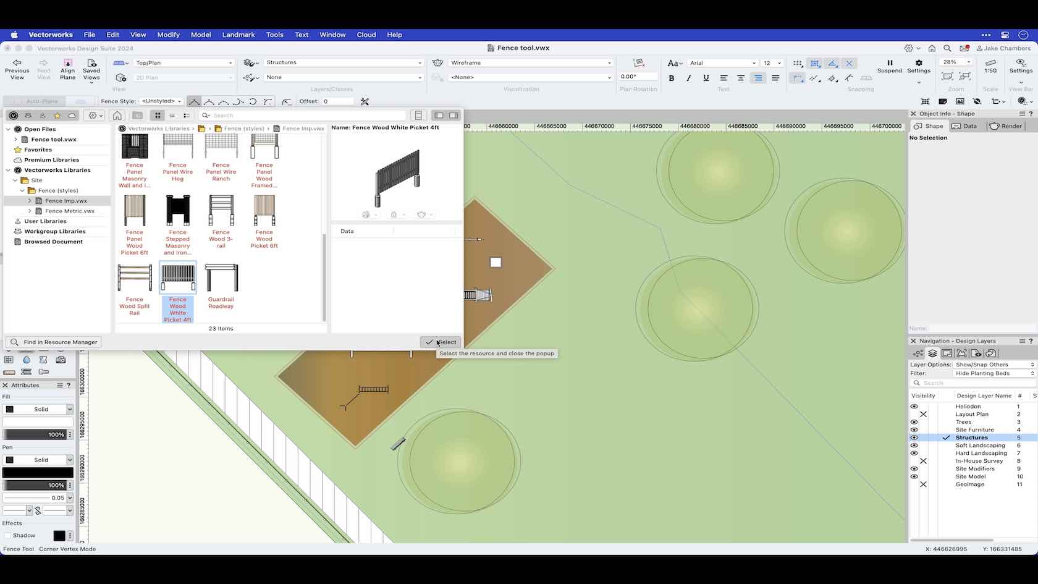Viewport: 1038px width, 584px height.
Task: Open the Saved Views icon
Action: click(x=91, y=62)
